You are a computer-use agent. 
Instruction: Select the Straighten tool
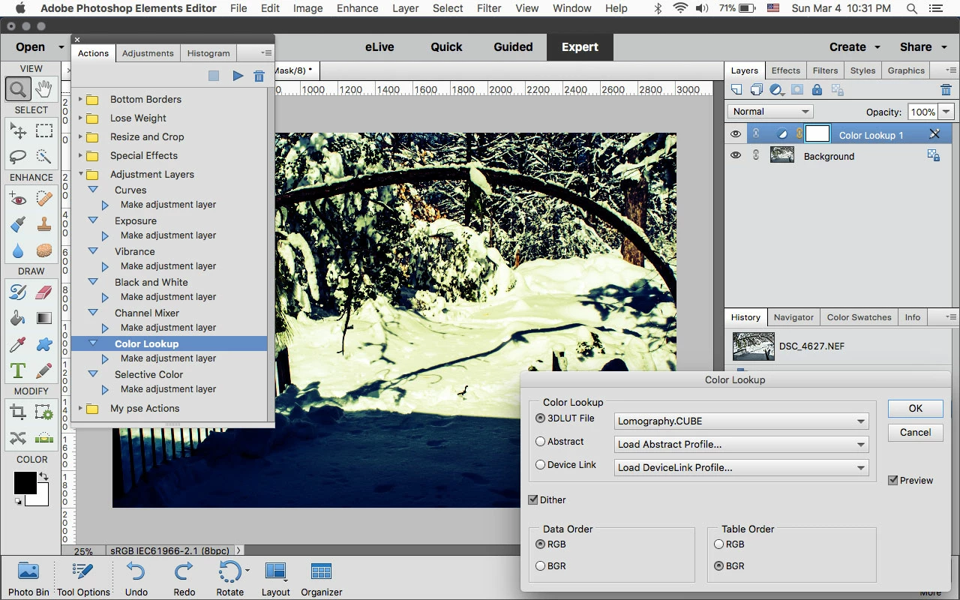tap(44, 438)
